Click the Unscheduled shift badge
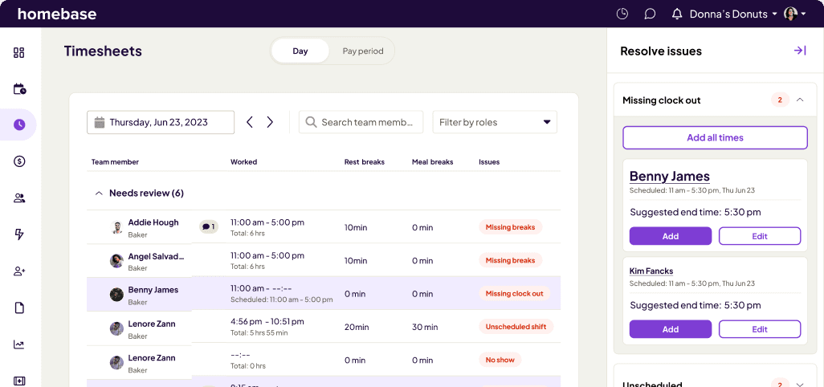Screen dimensions: 824x387 point(516,326)
